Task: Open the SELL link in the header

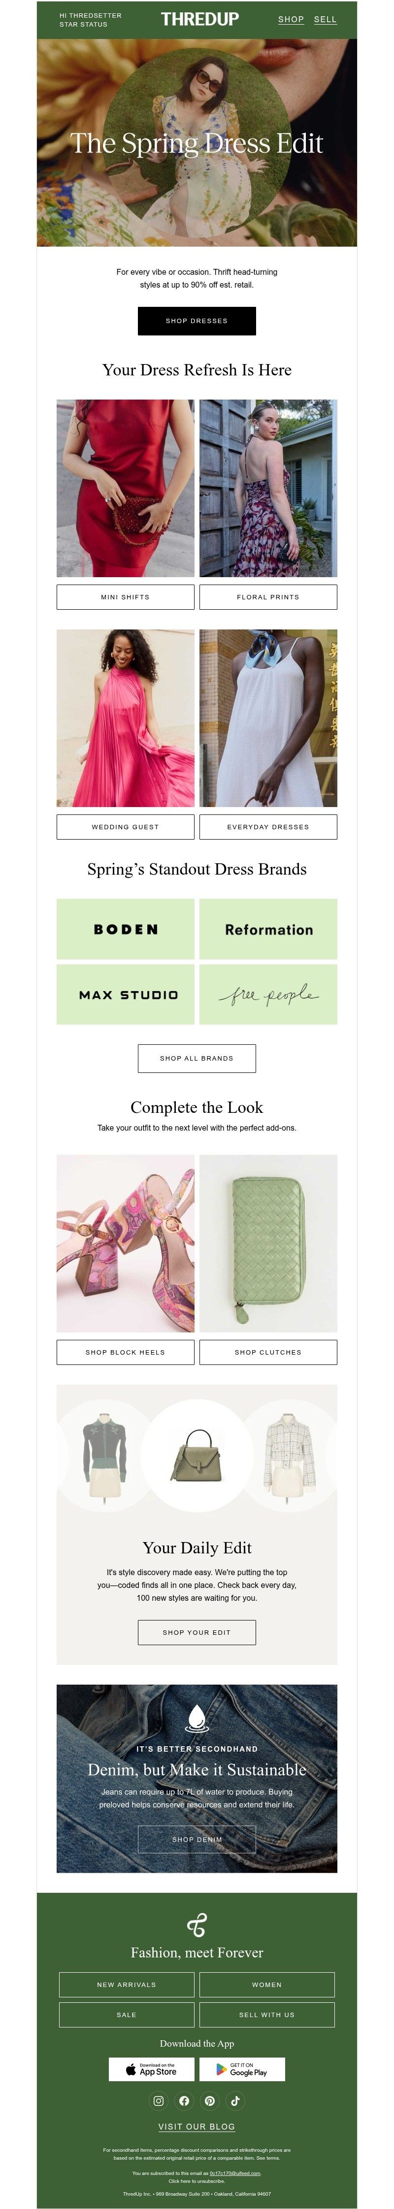Action: click(x=326, y=19)
